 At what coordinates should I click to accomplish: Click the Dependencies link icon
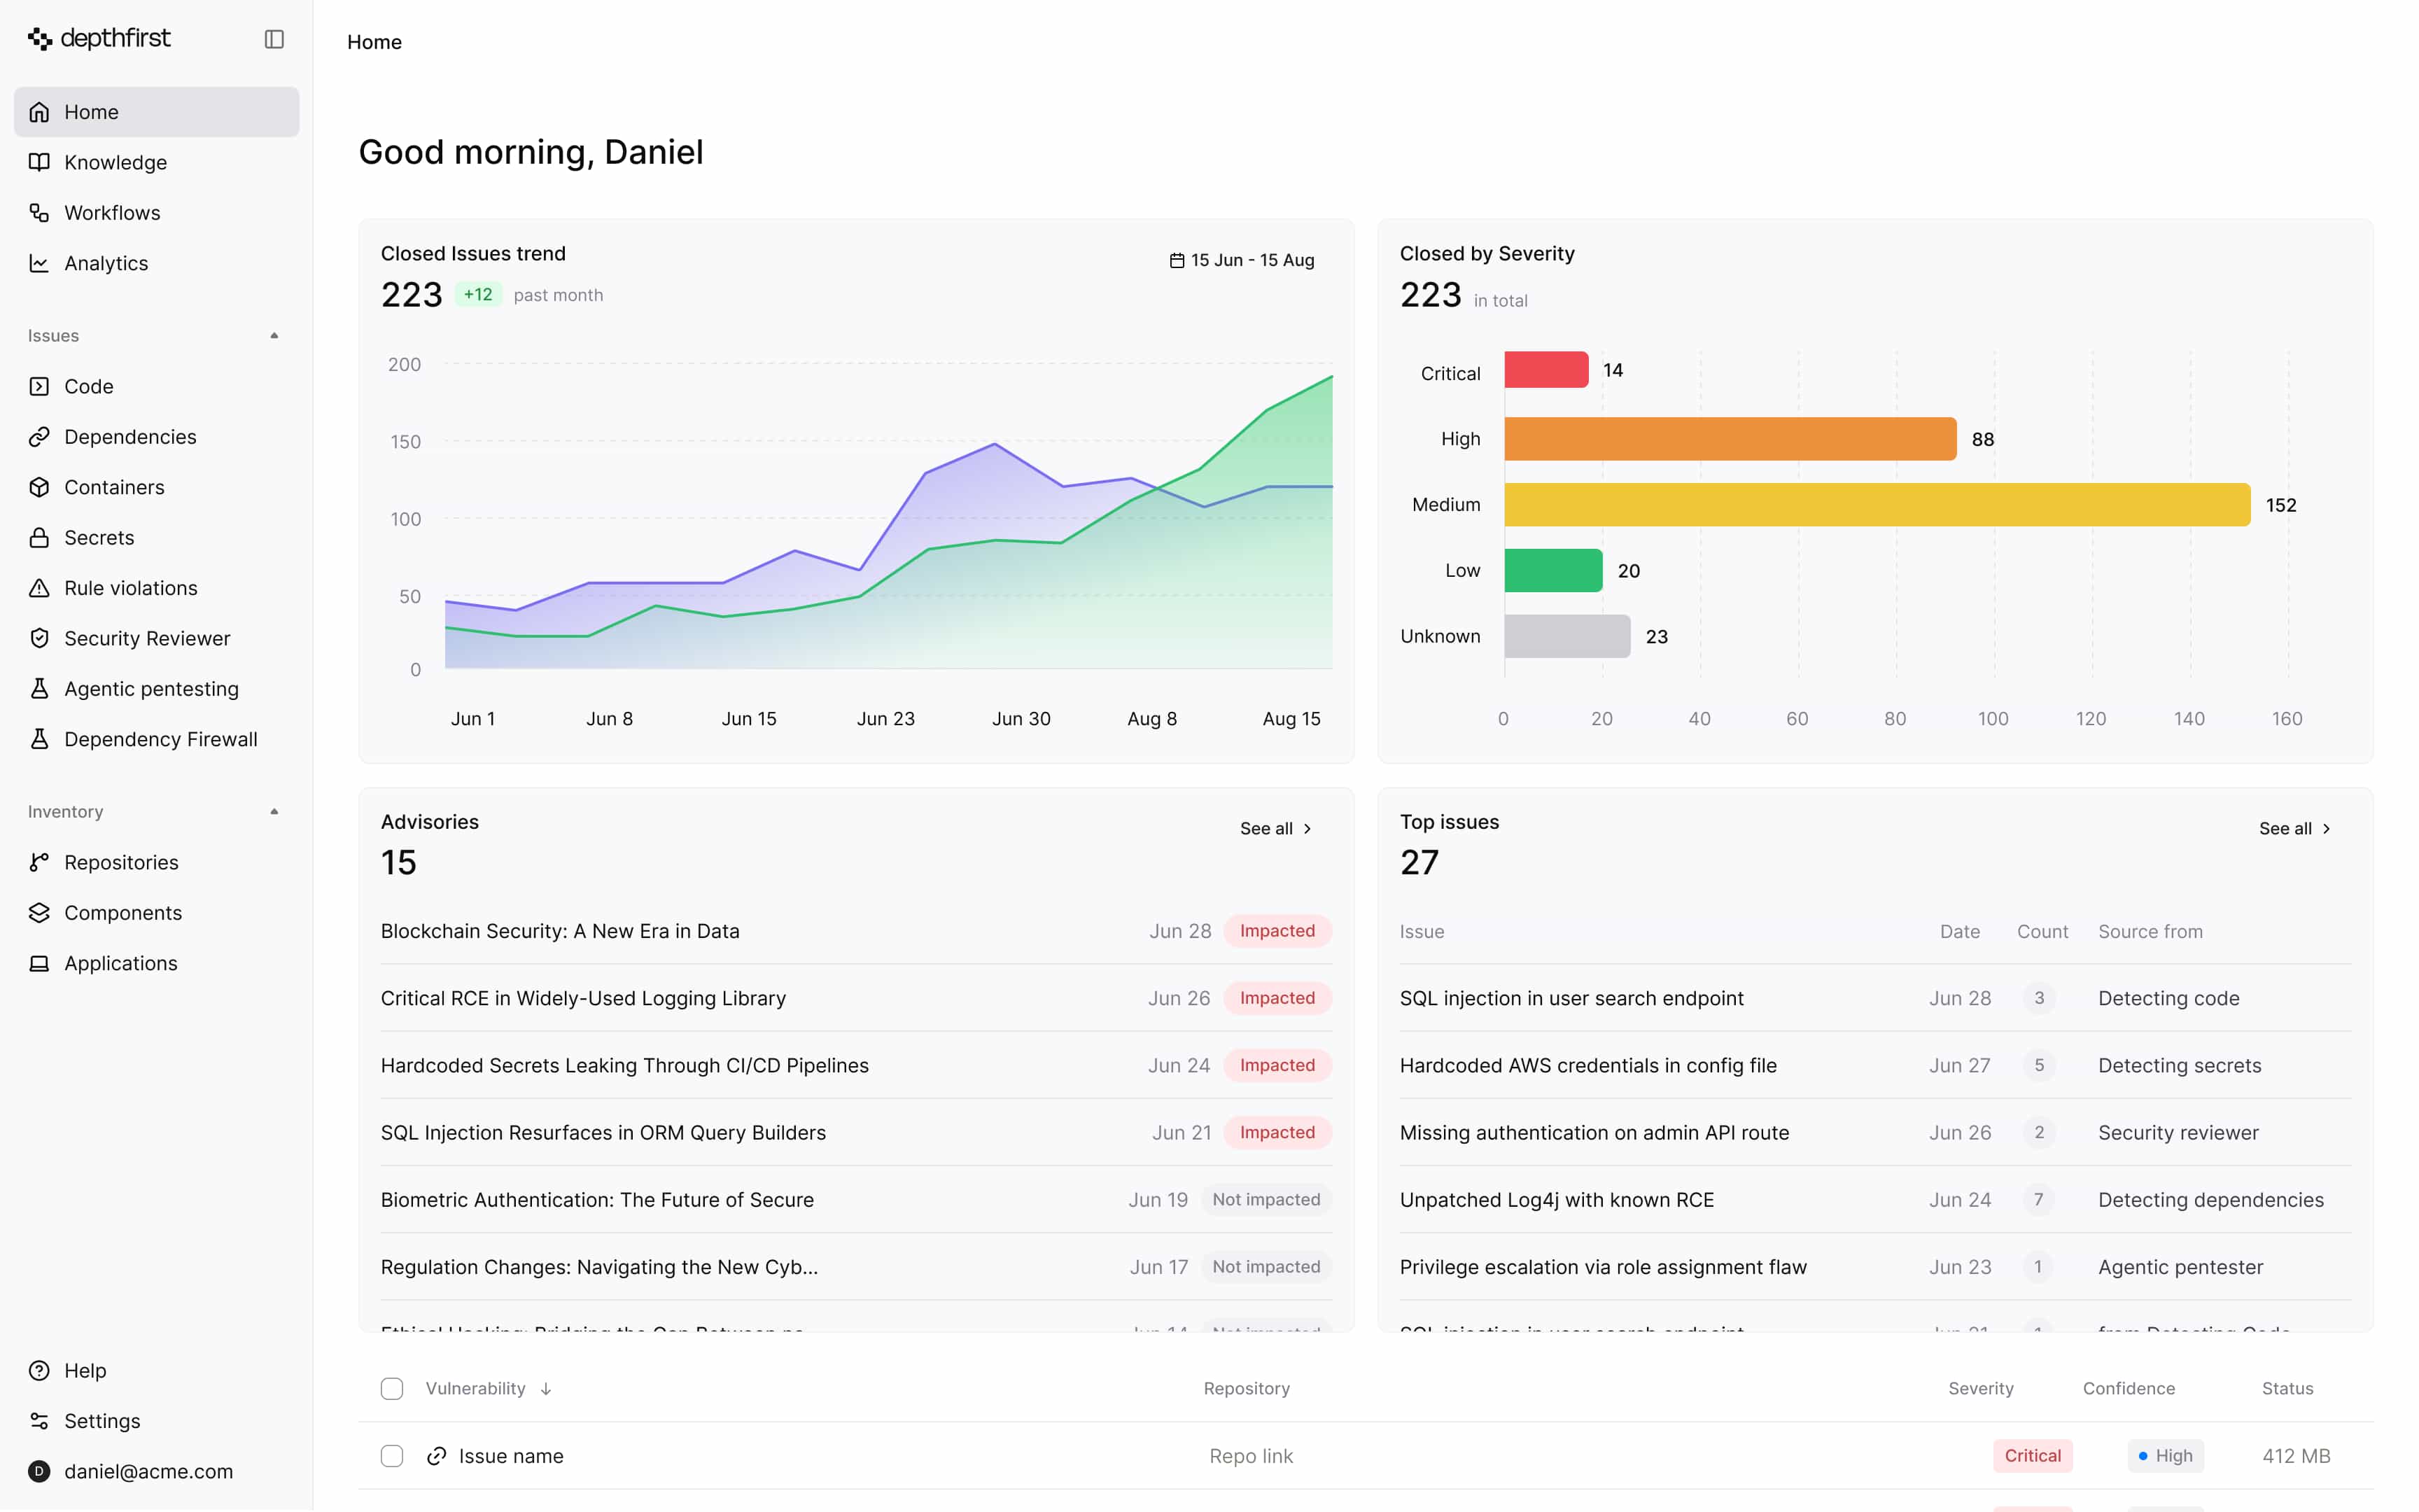[x=39, y=436]
